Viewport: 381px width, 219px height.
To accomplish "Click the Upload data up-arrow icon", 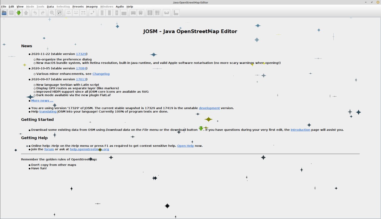I will coord(26,13).
